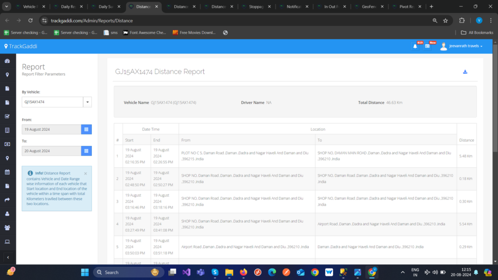Show hidden system tray icons

[403, 272]
